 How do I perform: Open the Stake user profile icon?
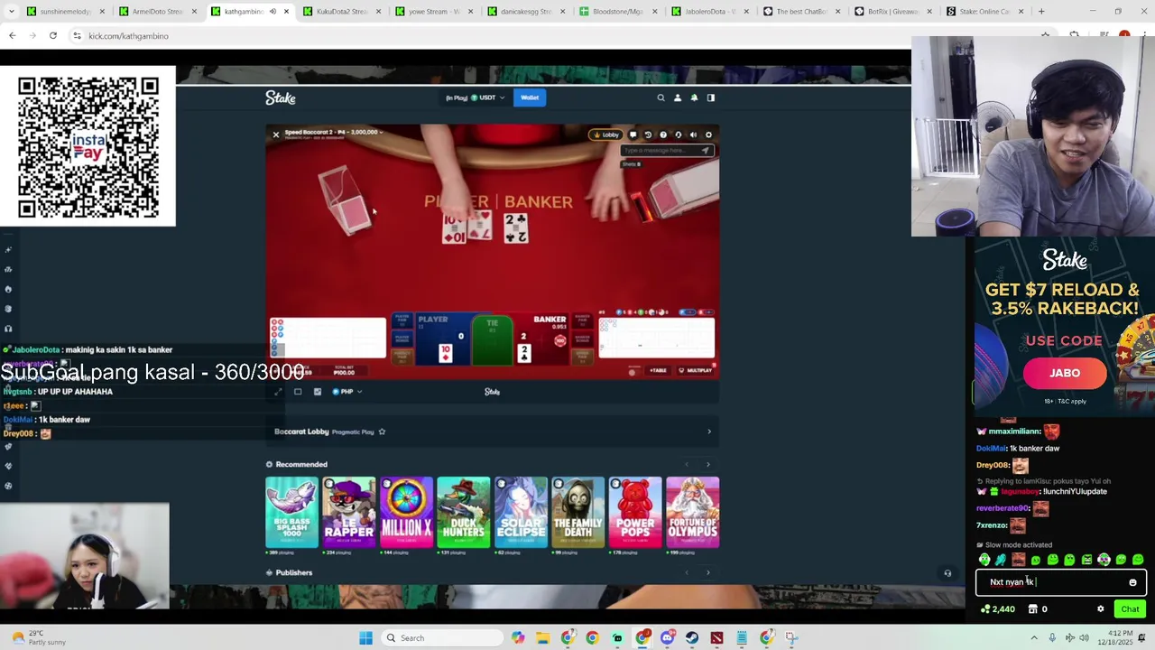pyautogui.click(x=678, y=97)
